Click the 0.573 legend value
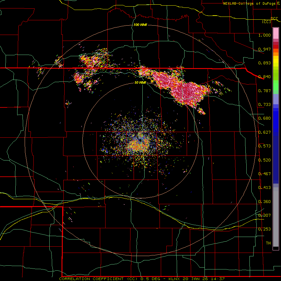This screenshot has height=281, width=281. pos(264,146)
